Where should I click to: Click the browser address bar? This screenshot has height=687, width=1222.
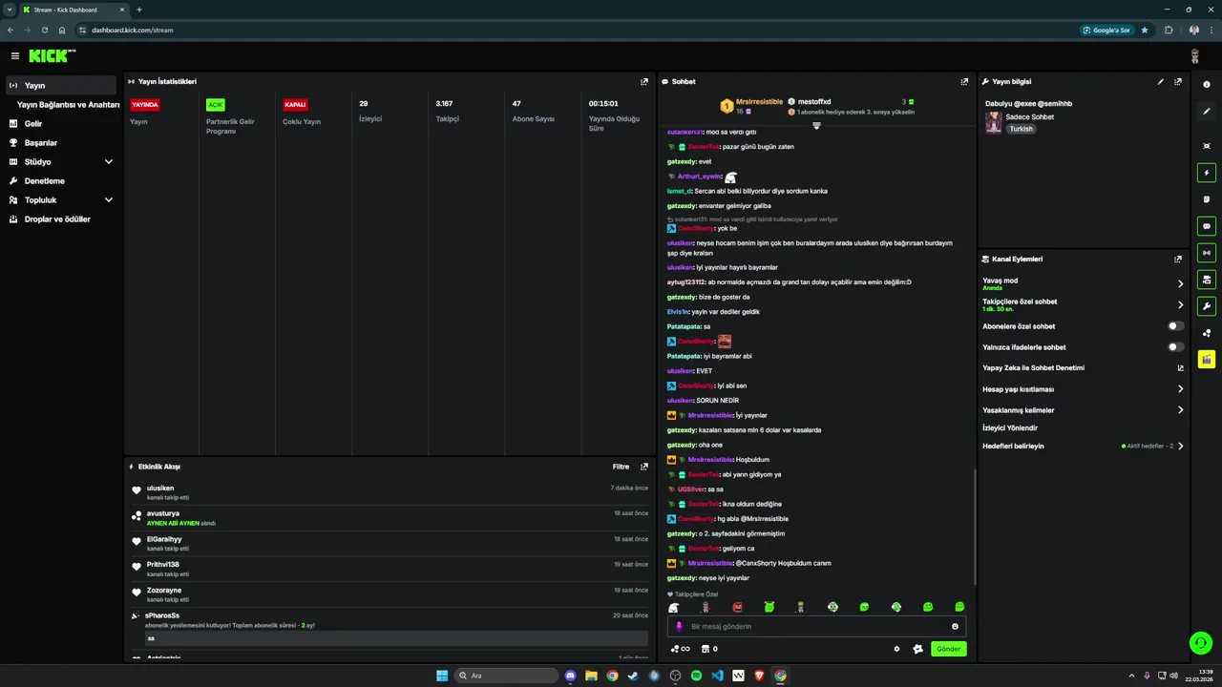click(573, 30)
